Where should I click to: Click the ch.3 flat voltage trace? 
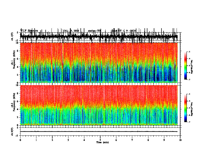click(x=99, y=132)
